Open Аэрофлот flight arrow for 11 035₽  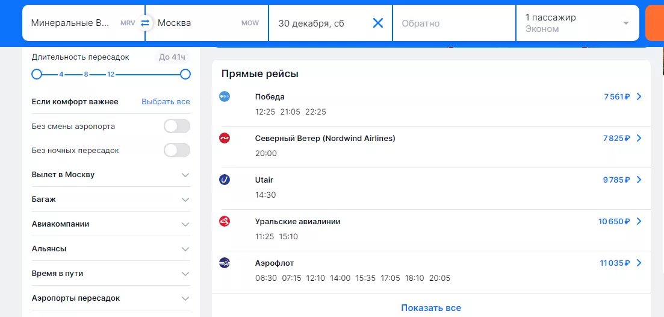tap(639, 263)
